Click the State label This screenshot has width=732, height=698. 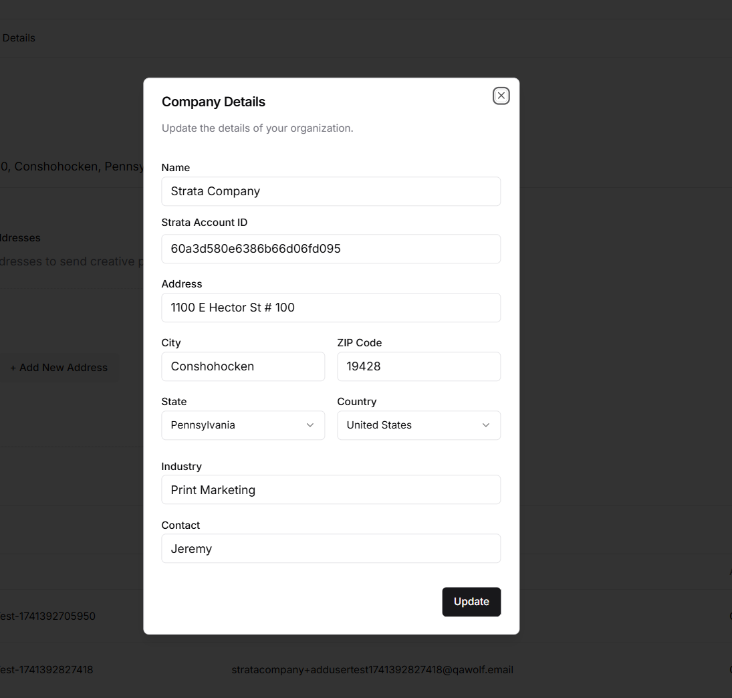click(x=174, y=402)
